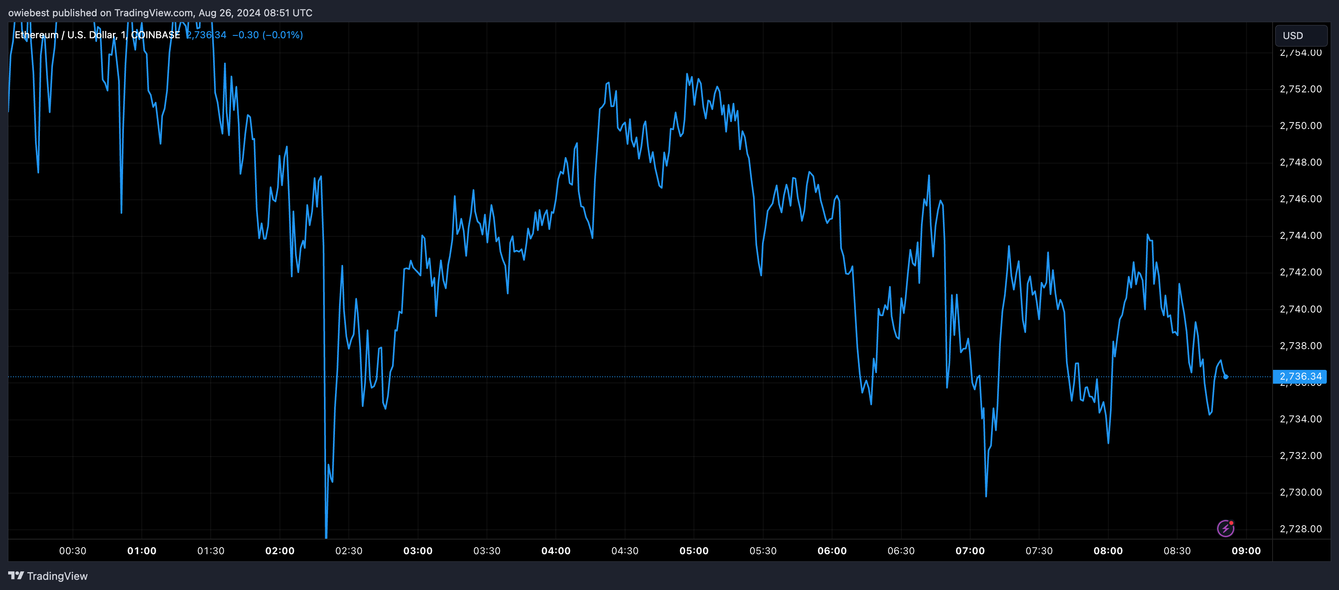1339x590 pixels.
Task: Click the 2,732.00 price axis label
Action: [1301, 456]
